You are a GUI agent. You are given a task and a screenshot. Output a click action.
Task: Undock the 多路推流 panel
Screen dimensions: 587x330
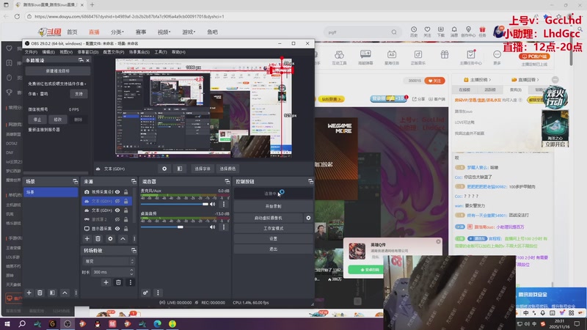81,60
